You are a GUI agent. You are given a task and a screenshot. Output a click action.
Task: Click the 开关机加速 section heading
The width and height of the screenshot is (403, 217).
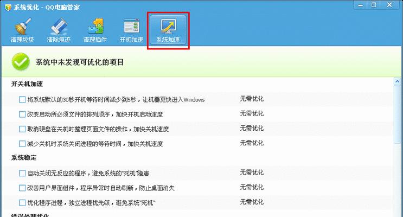coord(27,84)
